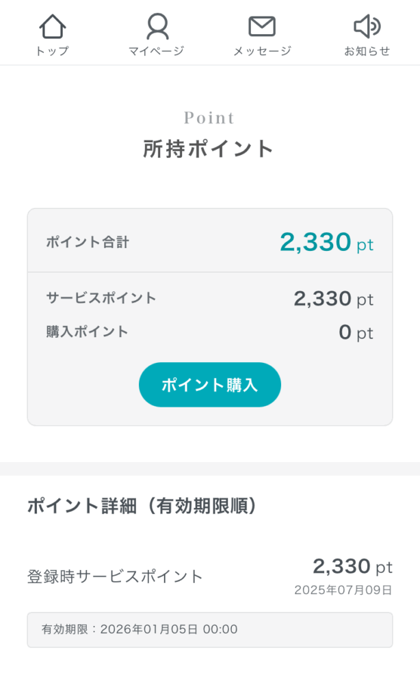Select the マイページ navigation label
Image resolution: width=420 pixels, height=700 pixels.
click(x=158, y=51)
